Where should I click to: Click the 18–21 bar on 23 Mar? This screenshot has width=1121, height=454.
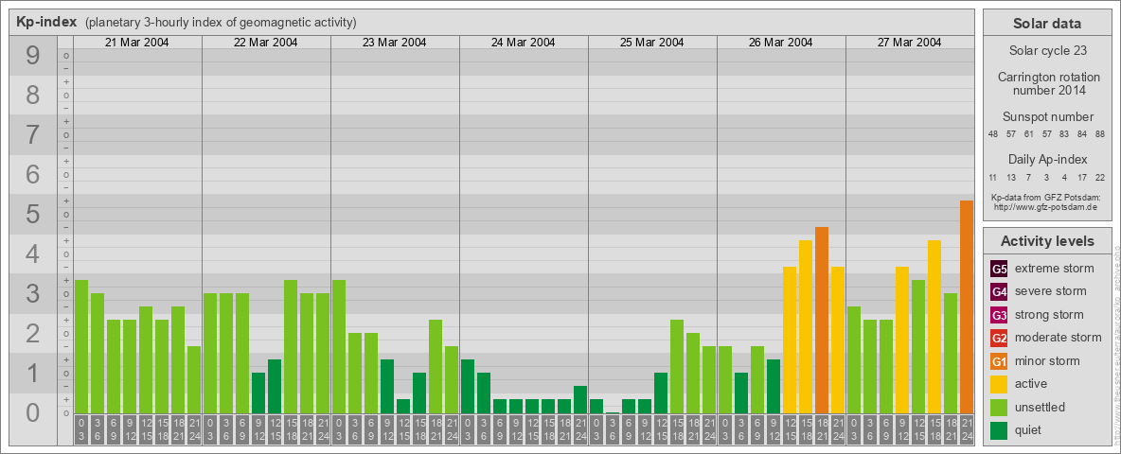click(436, 367)
